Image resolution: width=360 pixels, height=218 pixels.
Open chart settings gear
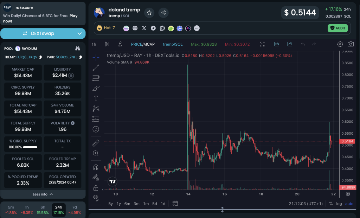340,44
